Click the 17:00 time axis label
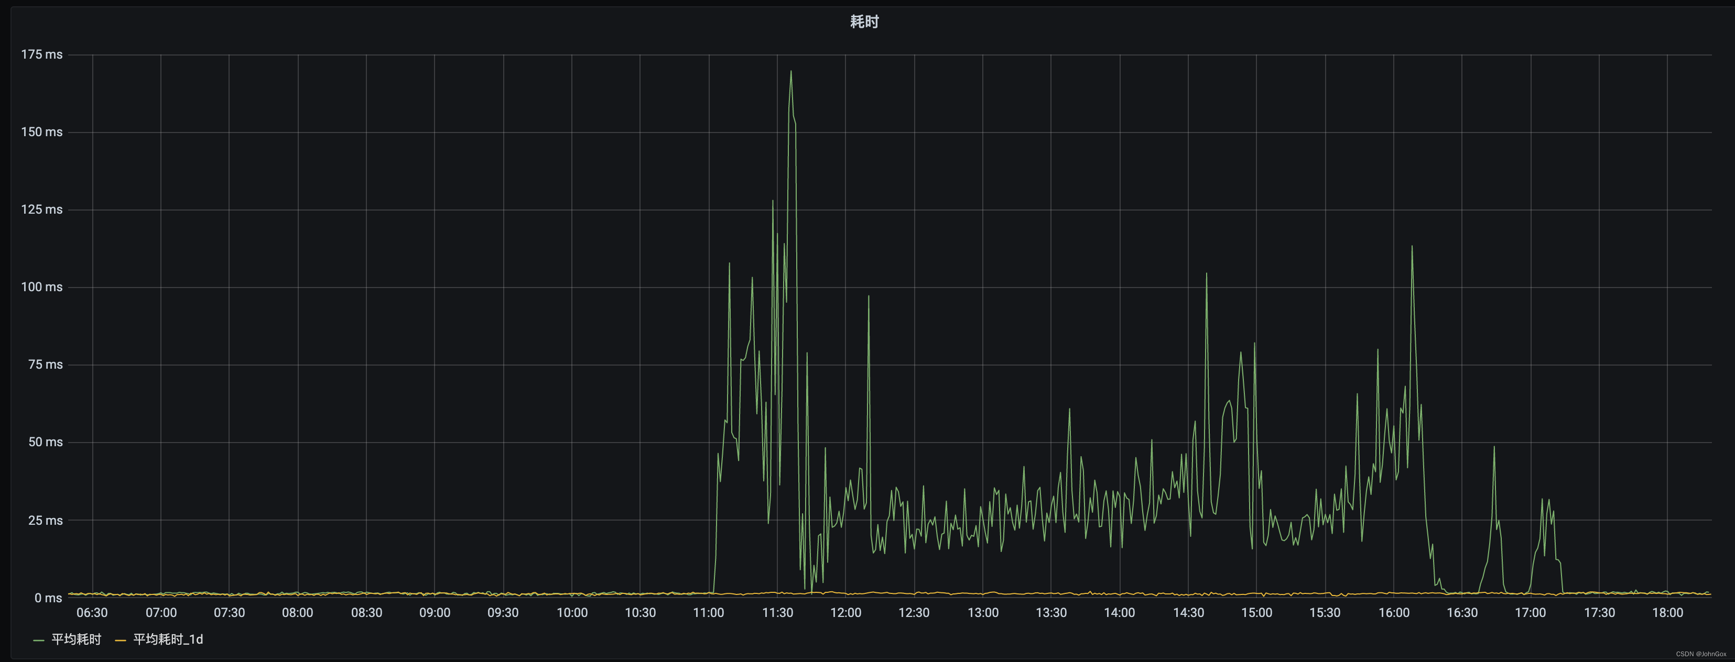This screenshot has width=1735, height=662. click(x=1530, y=612)
